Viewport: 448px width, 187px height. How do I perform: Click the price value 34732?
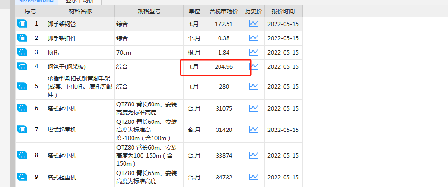224,177
